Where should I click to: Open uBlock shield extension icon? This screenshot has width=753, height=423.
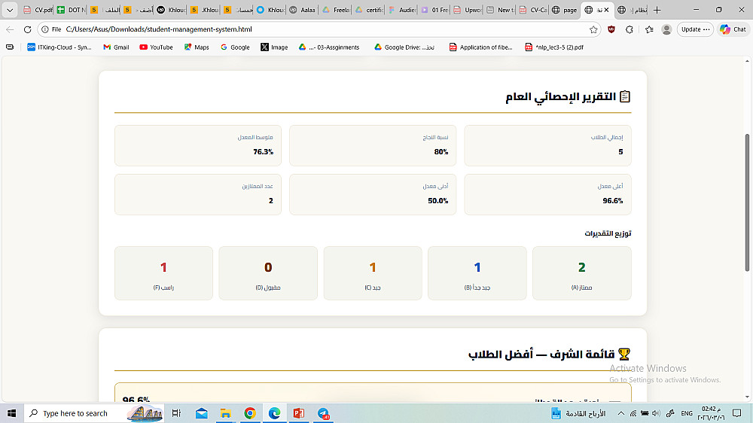coord(611,29)
